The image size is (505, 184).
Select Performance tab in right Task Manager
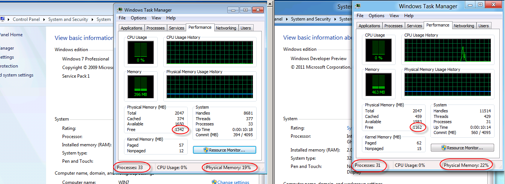click(438, 25)
